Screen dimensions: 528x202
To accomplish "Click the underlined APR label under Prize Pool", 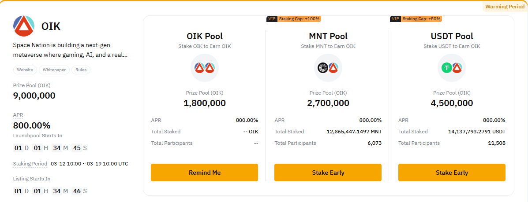I will click(x=18, y=115).
